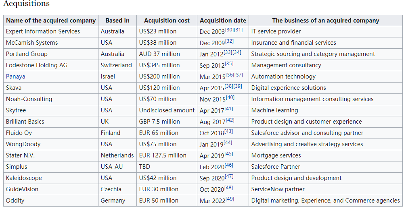Open reference 39 for Skava
The height and width of the screenshot is (211, 406).
pyautogui.click(x=238, y=86)
